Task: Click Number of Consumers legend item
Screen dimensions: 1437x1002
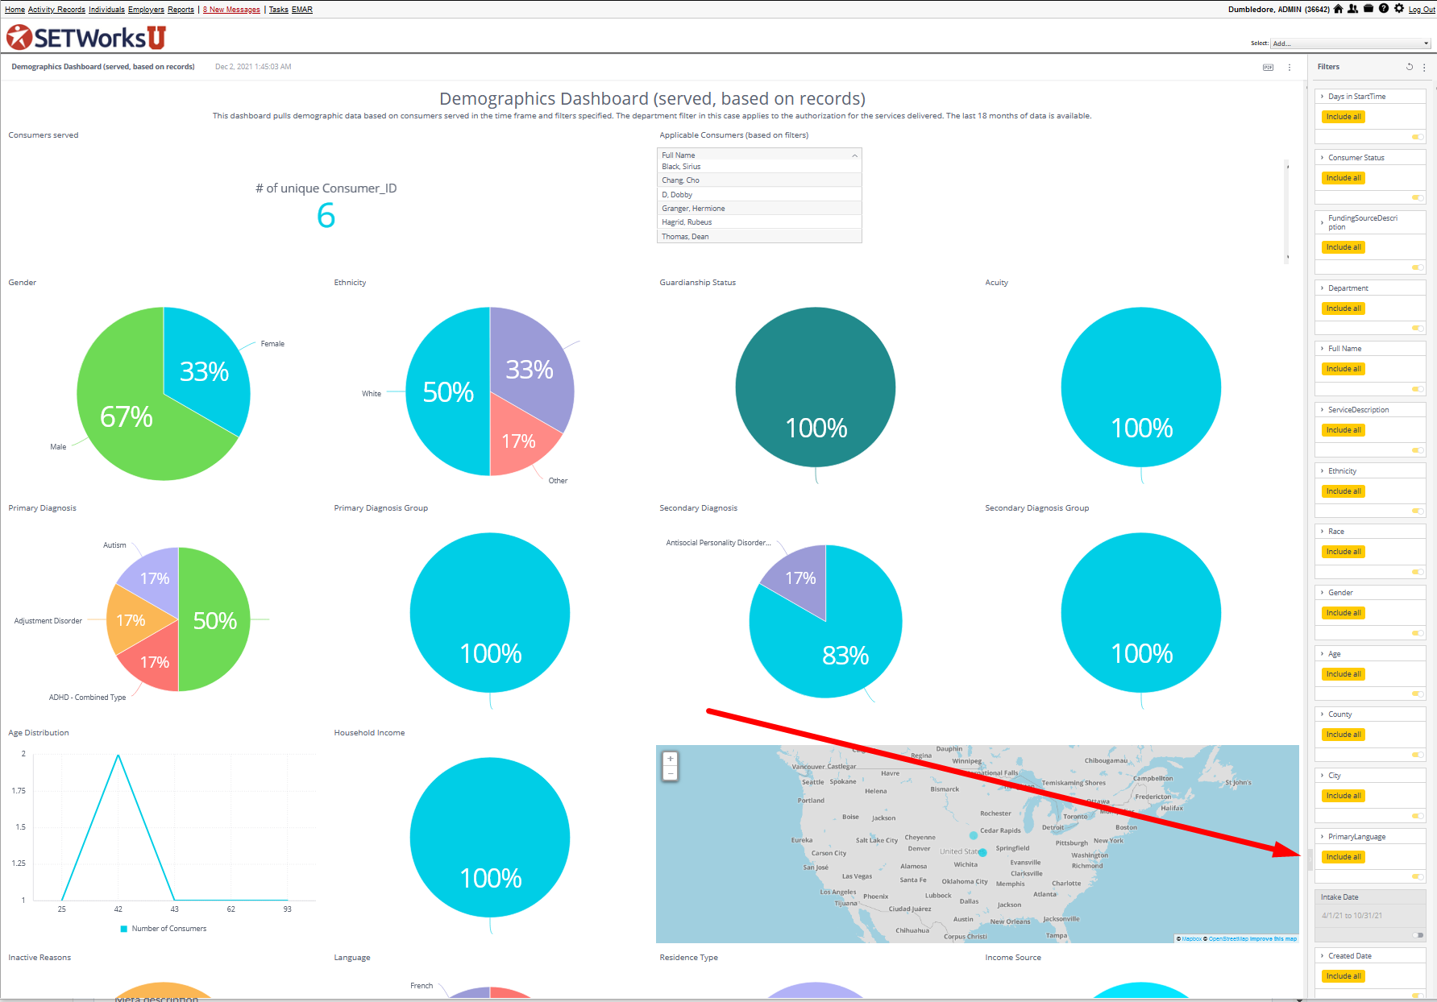Action: point(163,929)
